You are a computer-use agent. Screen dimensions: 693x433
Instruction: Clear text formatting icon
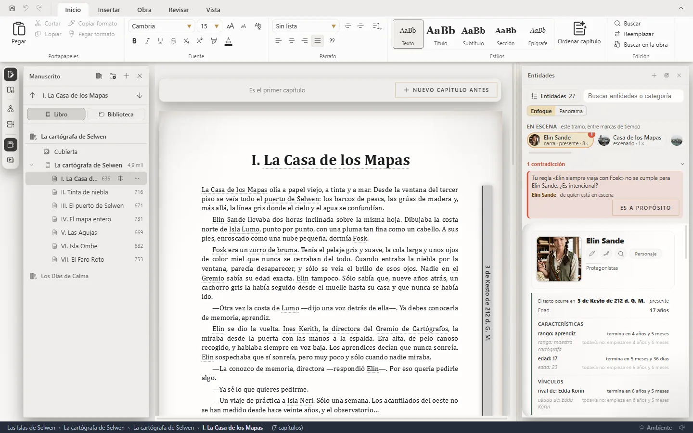[x=258, y=26]
